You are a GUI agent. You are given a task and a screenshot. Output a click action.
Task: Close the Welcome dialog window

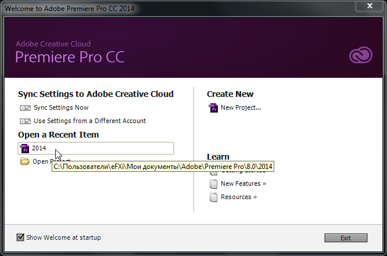tap(370, 6)
